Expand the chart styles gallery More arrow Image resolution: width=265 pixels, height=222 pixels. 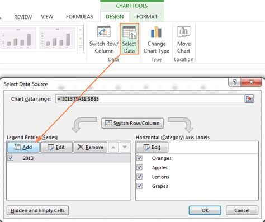click(x=81, y=46)
